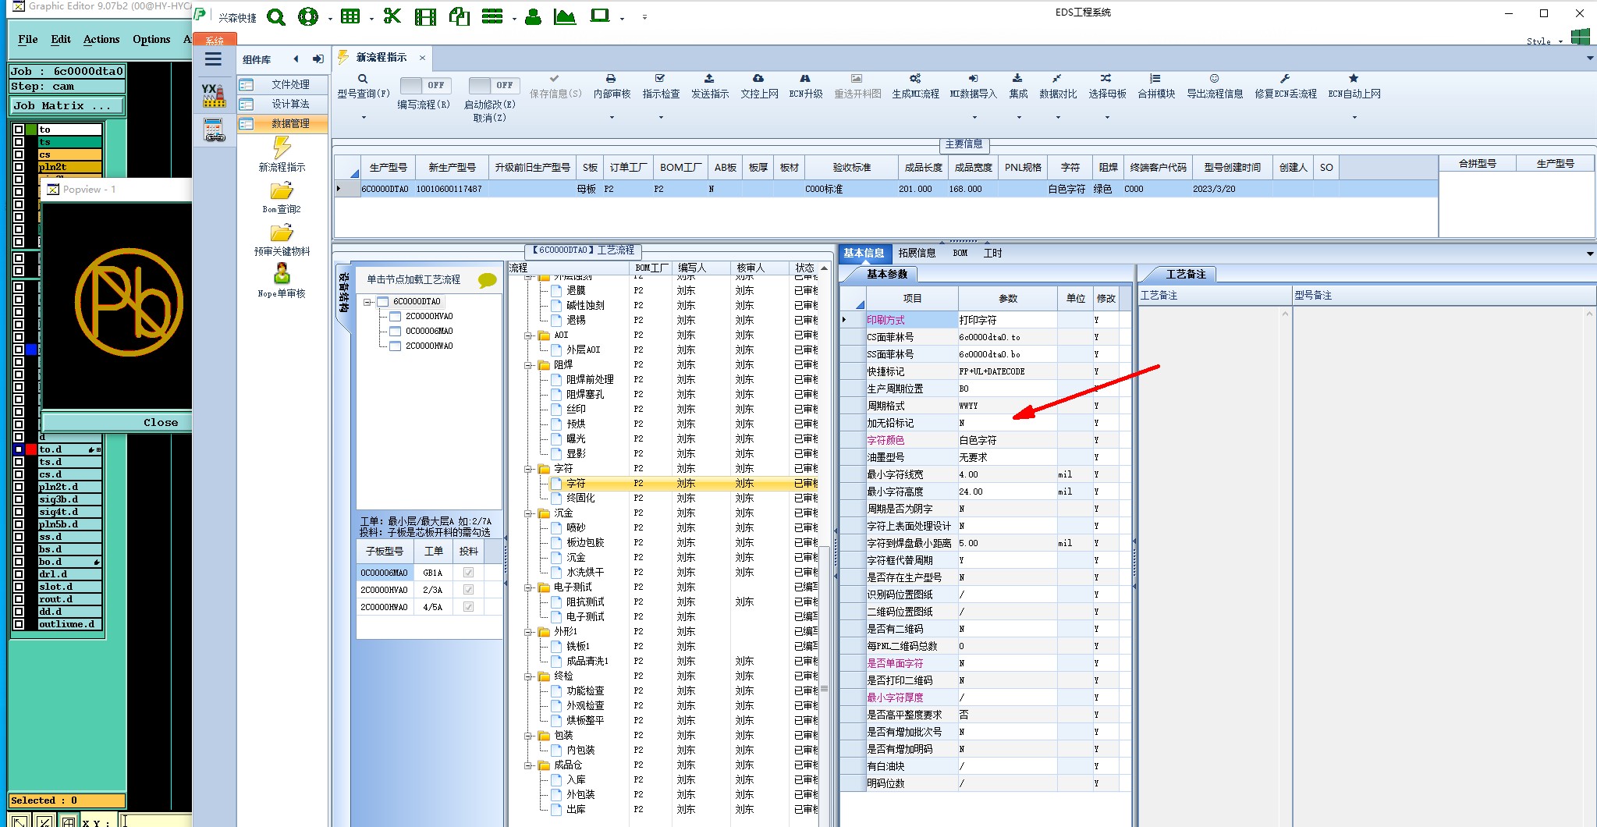The width and height of the screenshot is (1597, 827).
Task: Click the green film strip icon
Action: 426,16
